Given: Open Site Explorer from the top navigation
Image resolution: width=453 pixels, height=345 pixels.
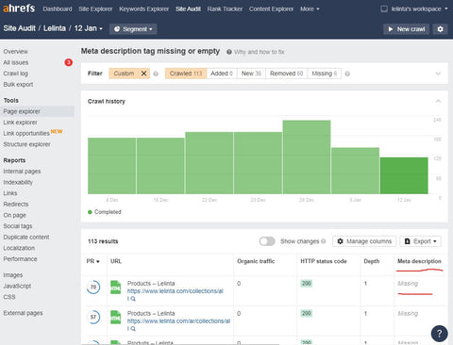Looking at the screenshot, I should 95,9.
